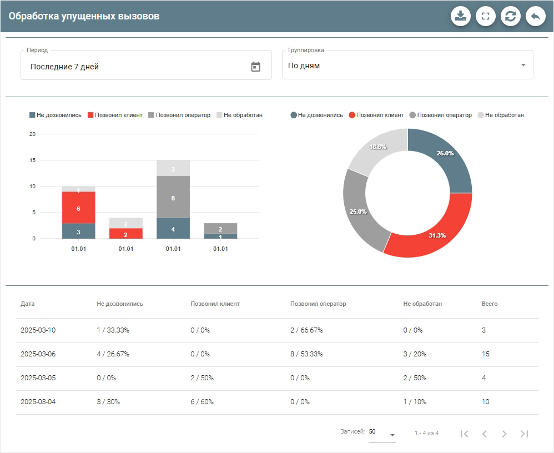Sort by the 'Всего' column header

pos(490,304)
